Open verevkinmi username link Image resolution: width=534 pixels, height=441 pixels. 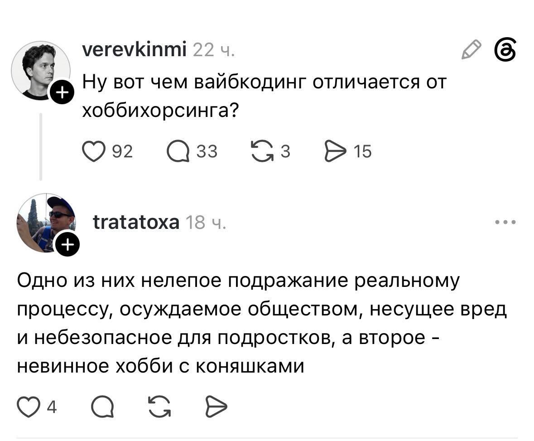point(135,50)
